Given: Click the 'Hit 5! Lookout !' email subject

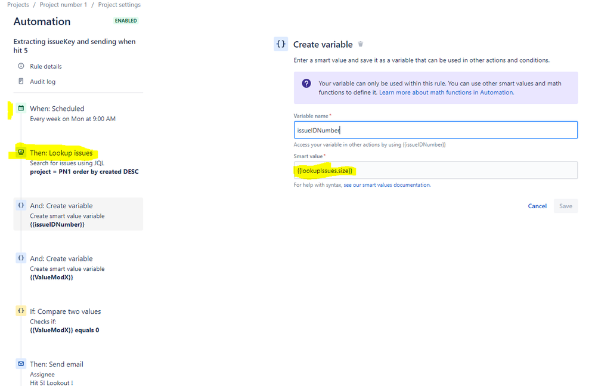Looking at the screenshot, I should [52, 382].
